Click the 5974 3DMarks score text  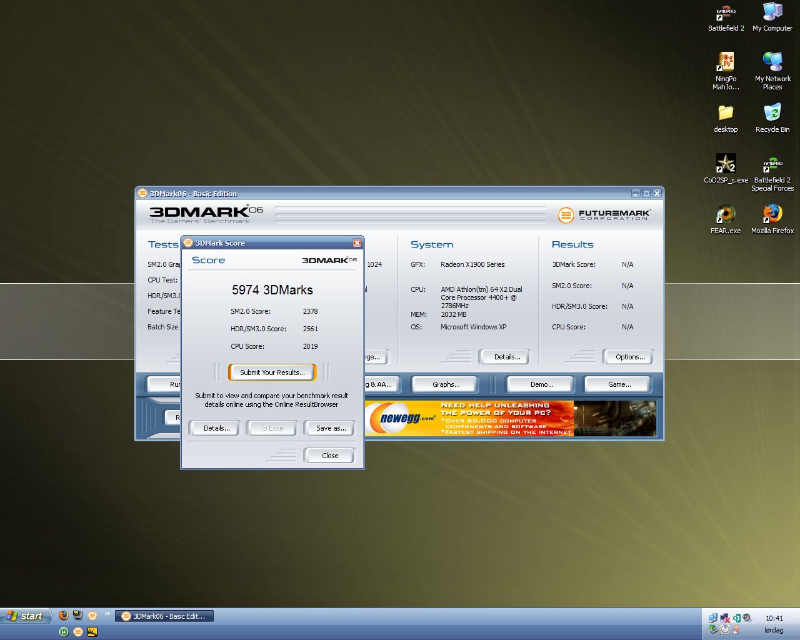pos(272,290)
